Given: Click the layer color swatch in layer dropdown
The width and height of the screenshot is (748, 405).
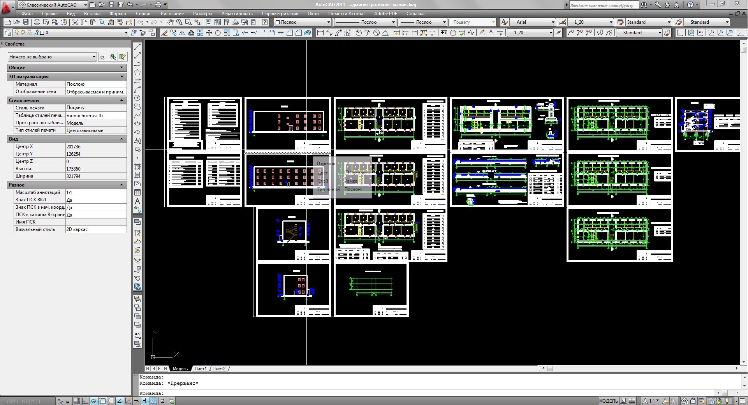Looking at the screenshot, I should (x=42, y=33).
